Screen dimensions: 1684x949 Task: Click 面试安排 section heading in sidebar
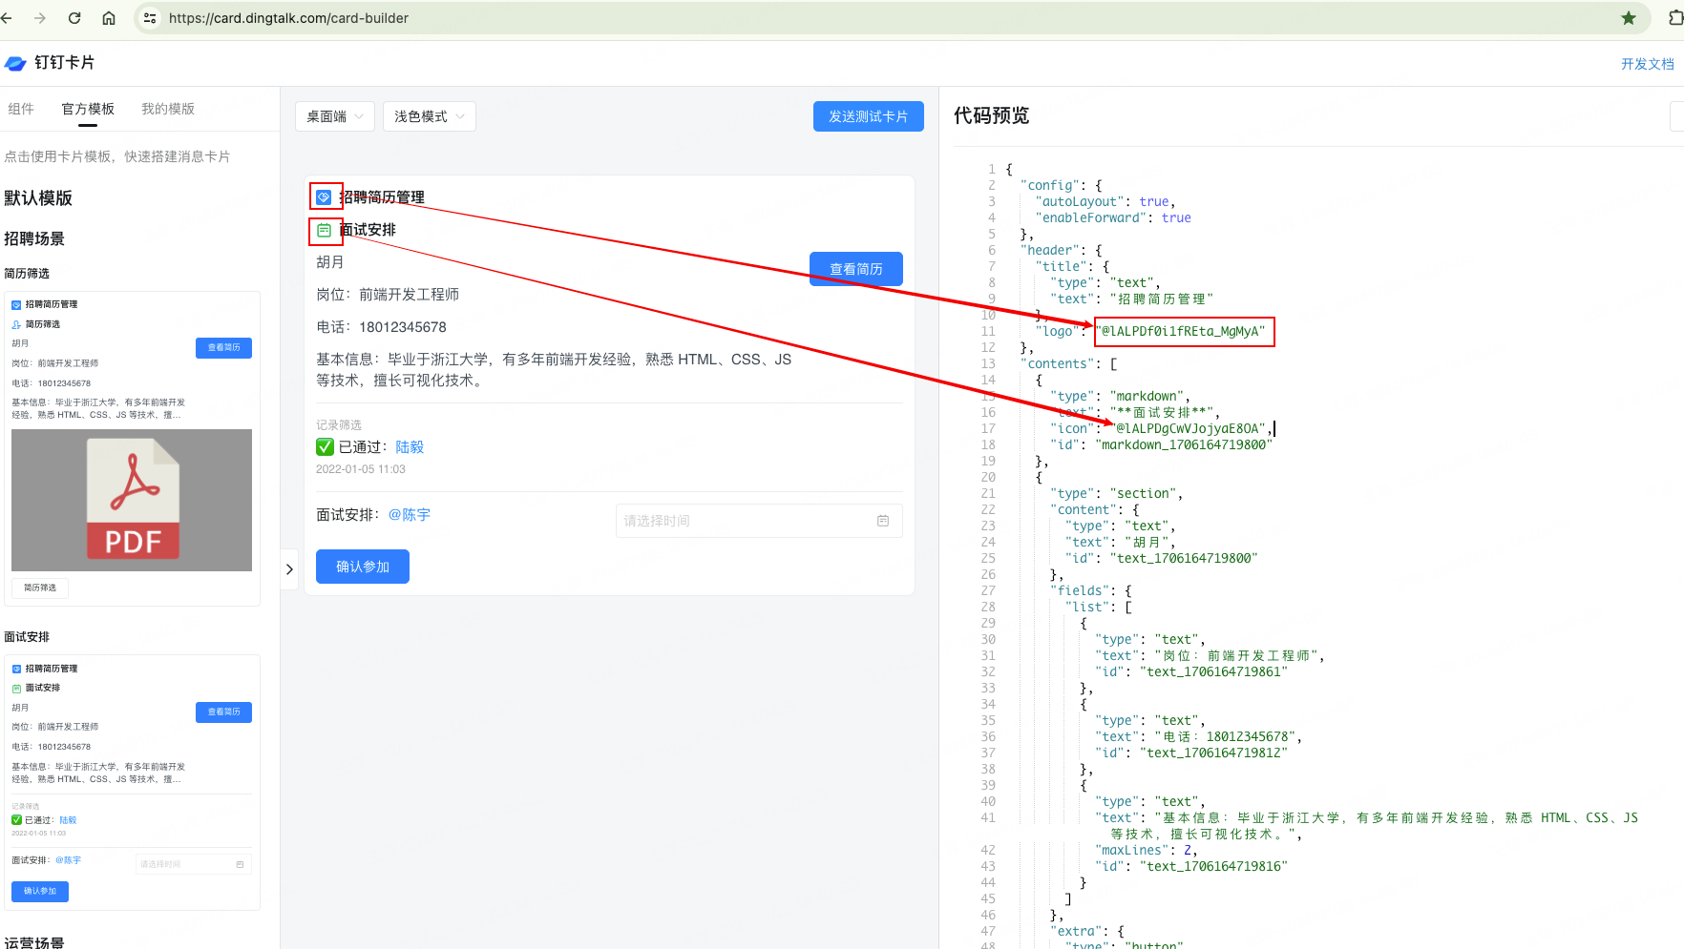(x=27, y=637)
